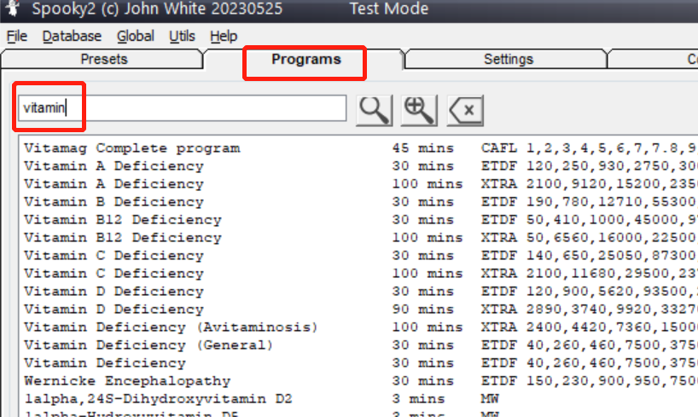The image size is (698, 417).
Task: Switch to the Settings tab
Action: pyautogui.click(x=508, y=60)
